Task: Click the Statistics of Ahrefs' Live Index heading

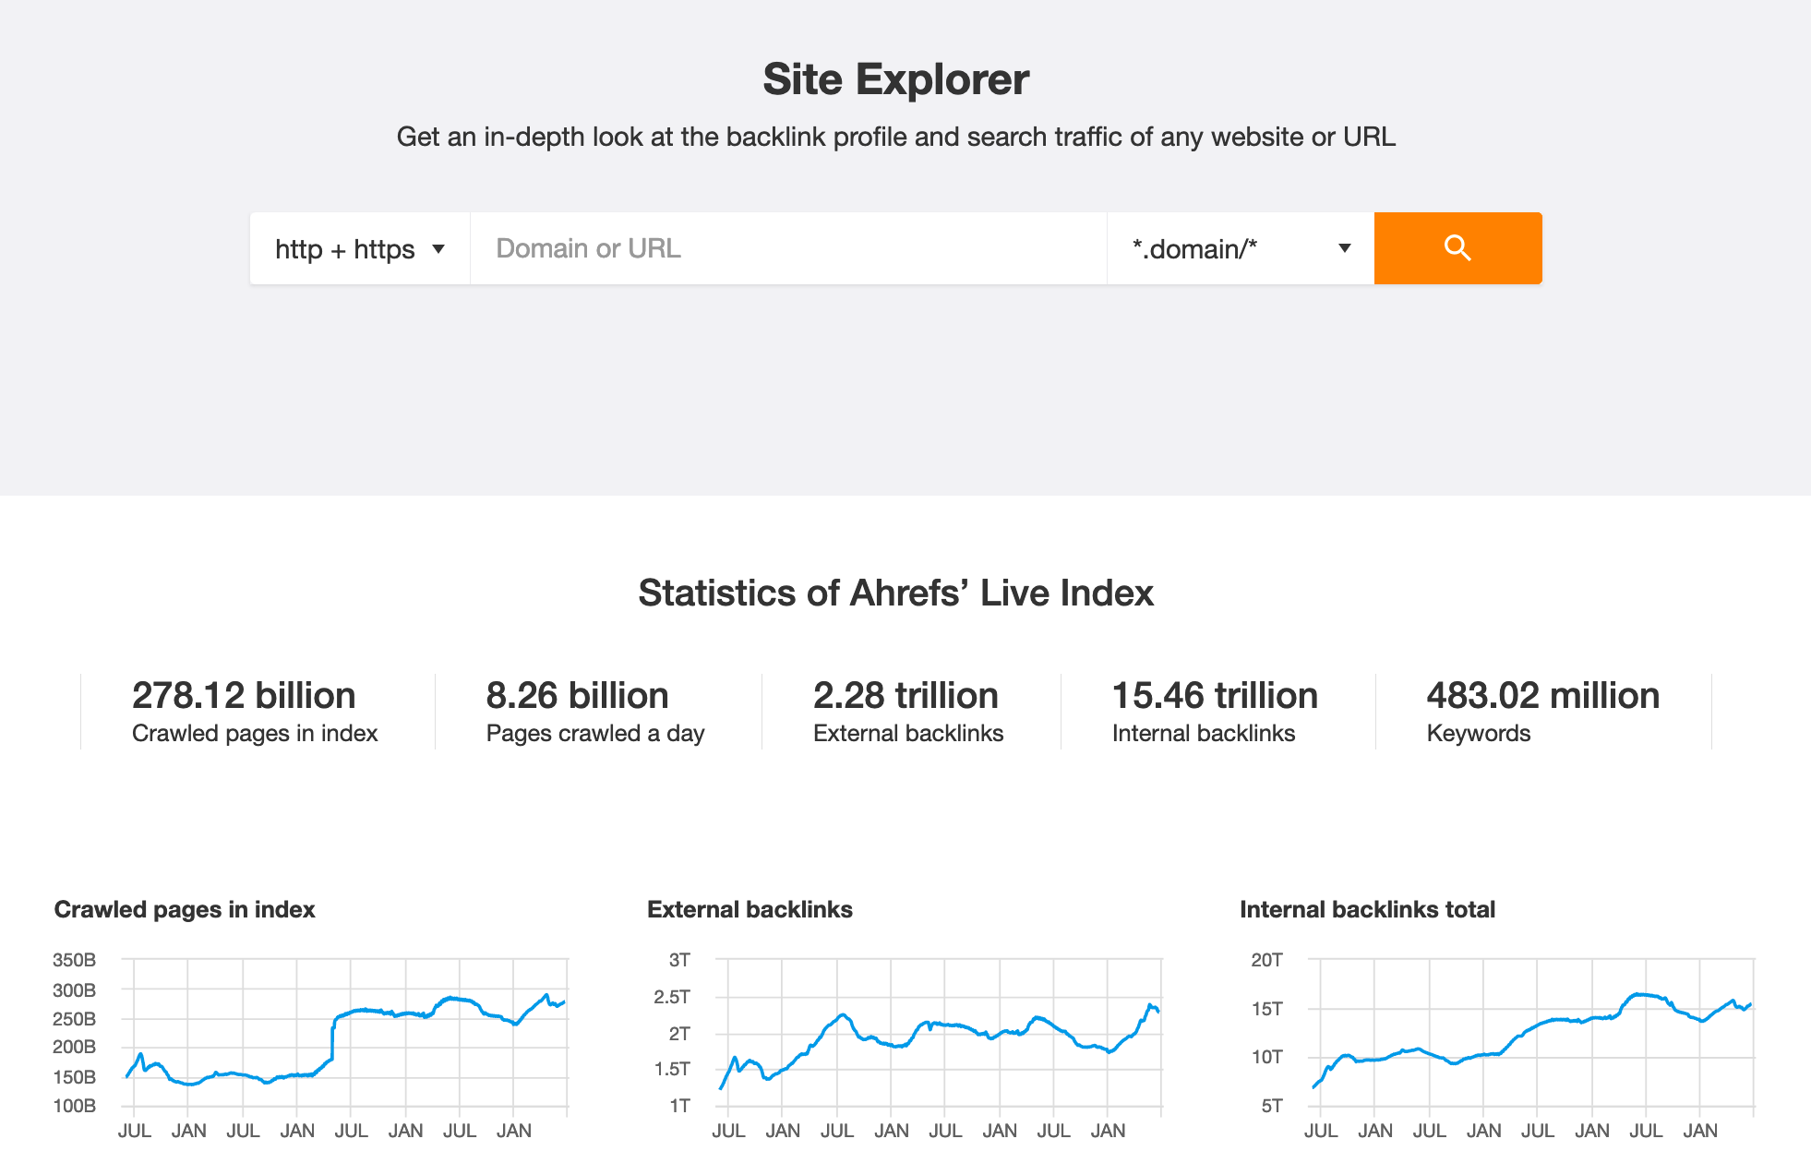Action: (x=895, y=593)
